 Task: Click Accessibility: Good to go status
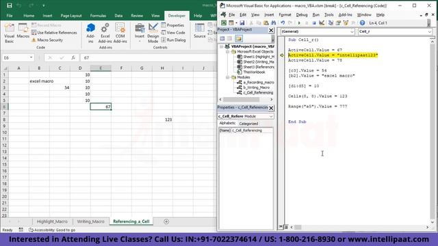click(52, 230)
